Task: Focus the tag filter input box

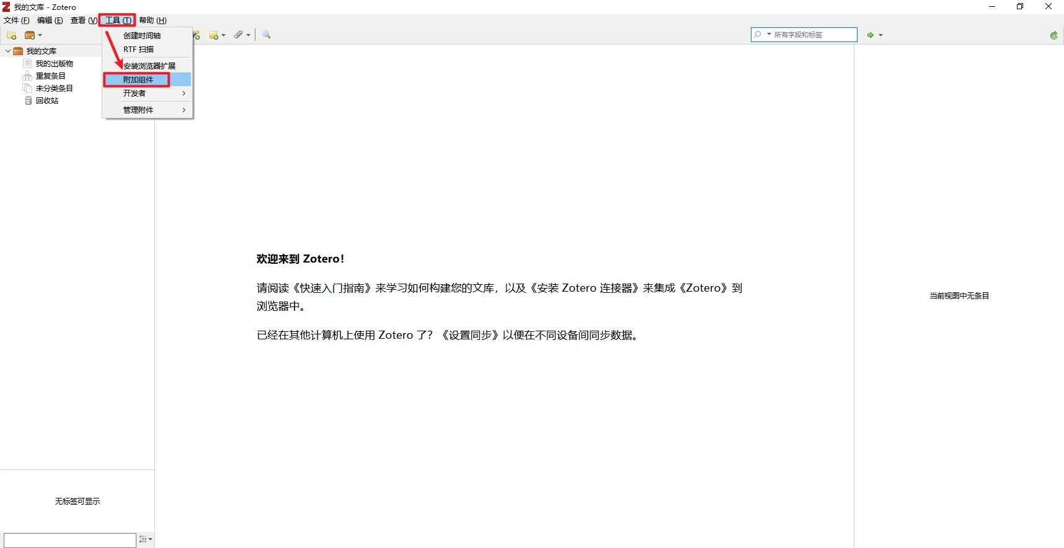Action: [x=70, y=541]
